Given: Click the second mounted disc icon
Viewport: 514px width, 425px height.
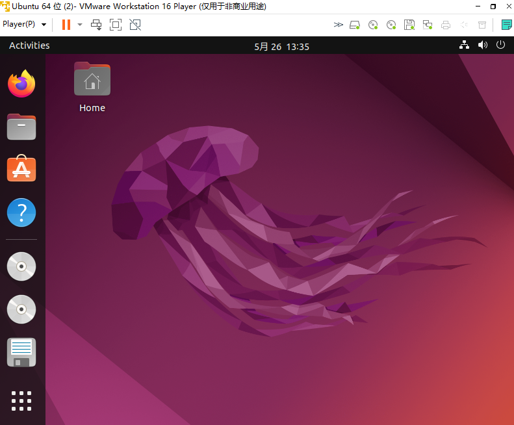Looking at the screenshot, I should tap(21, 309).
